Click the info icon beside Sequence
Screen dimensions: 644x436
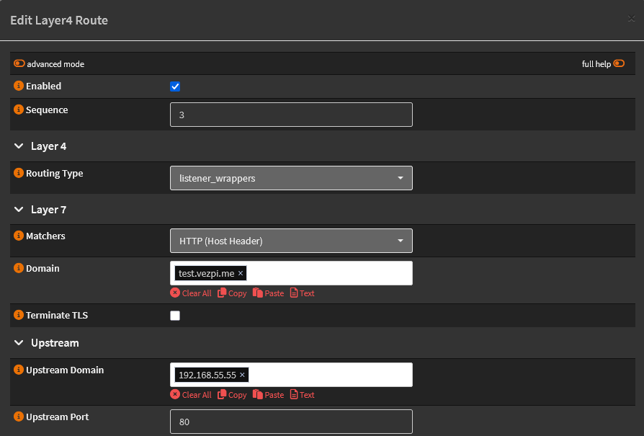click(19, 110)
